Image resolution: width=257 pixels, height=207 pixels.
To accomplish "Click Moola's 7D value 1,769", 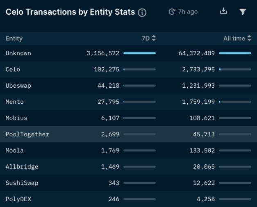I will 110,150.
